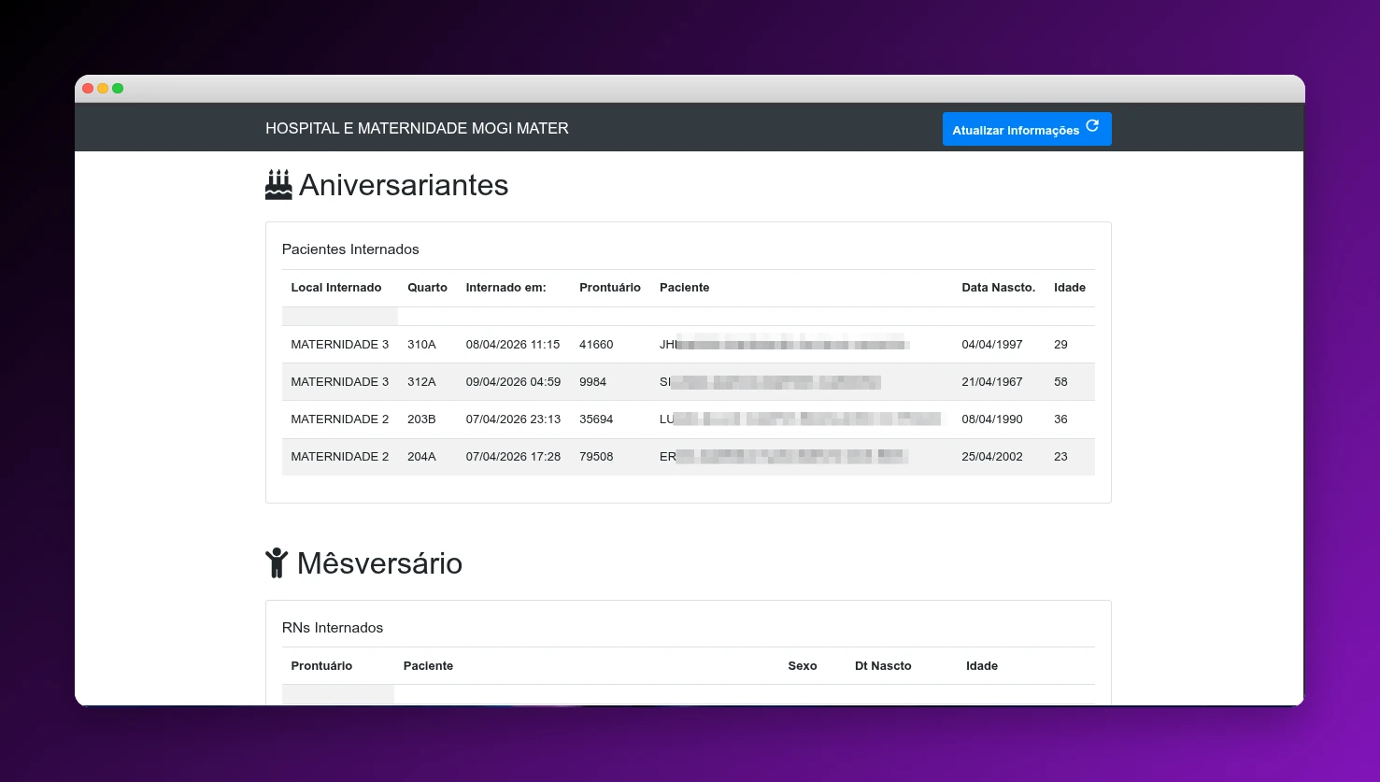
Task: Click admission date 09/04/2026 04:59
Action: pos(513,382)
